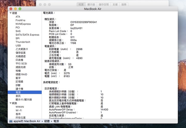
Task: Close the MacBook Air window
Action: coord(11,9)
